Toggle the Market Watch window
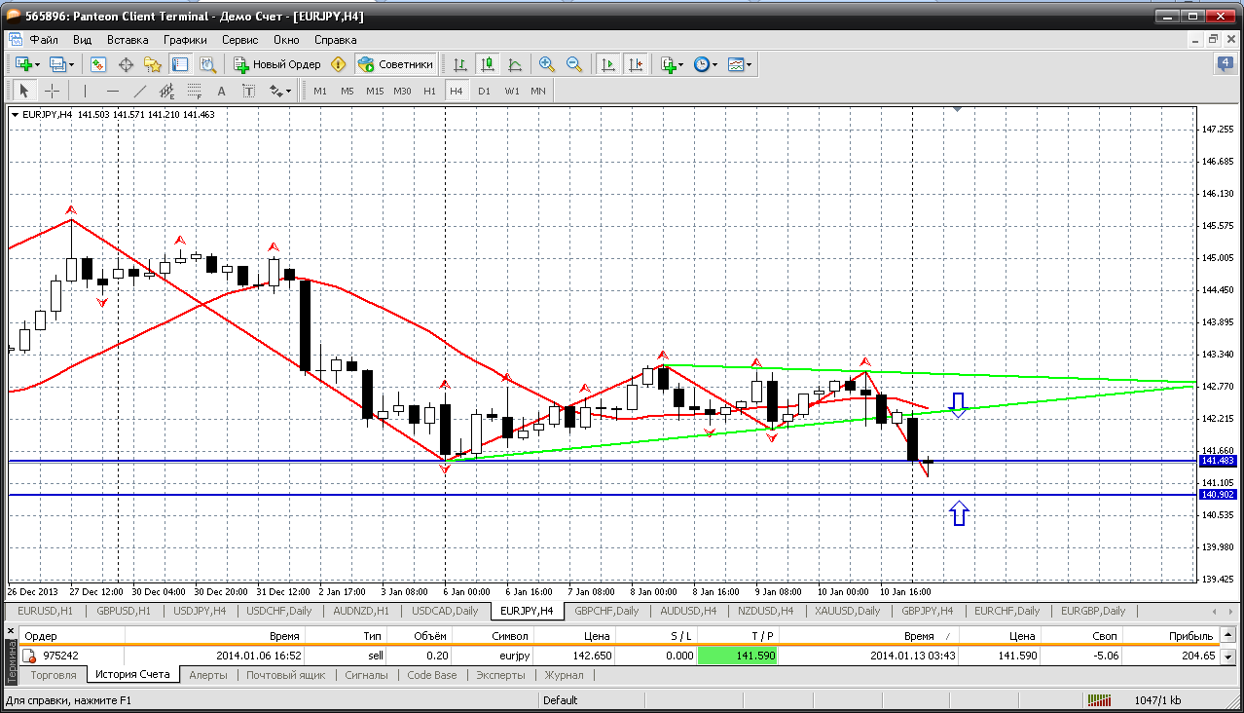Screen dimensions: 1244x713 98,64
